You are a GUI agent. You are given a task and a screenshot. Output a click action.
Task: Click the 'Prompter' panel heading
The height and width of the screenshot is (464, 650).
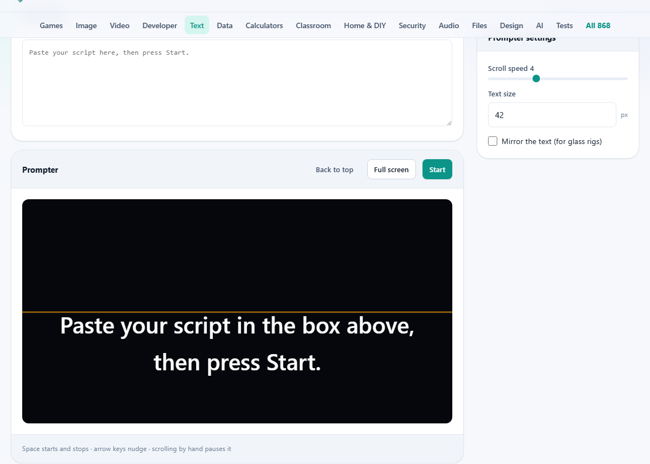[40, 169]
